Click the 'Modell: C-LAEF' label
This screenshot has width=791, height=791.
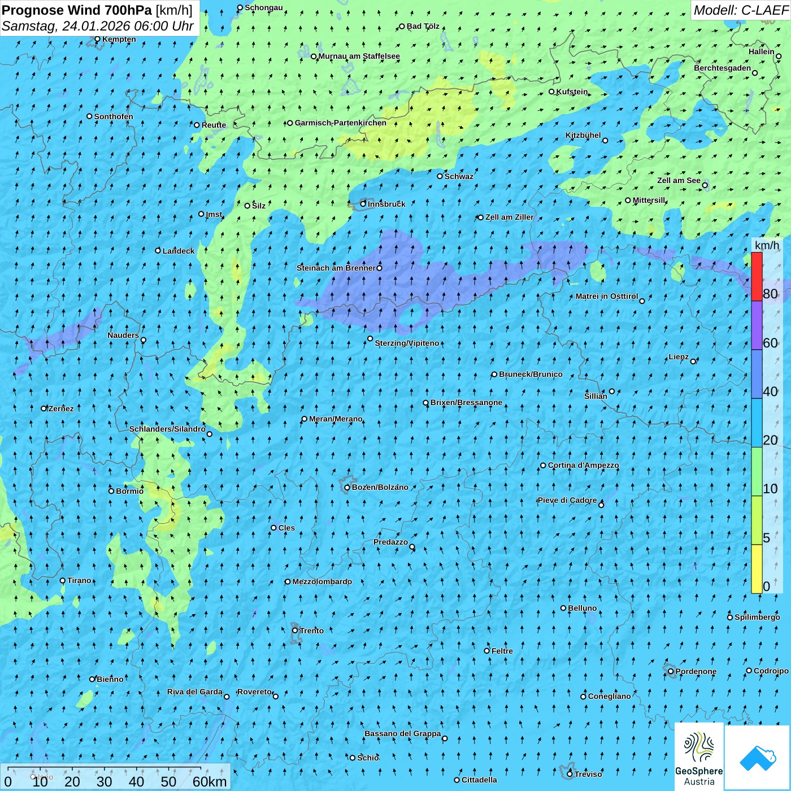(x=740, y=10)
